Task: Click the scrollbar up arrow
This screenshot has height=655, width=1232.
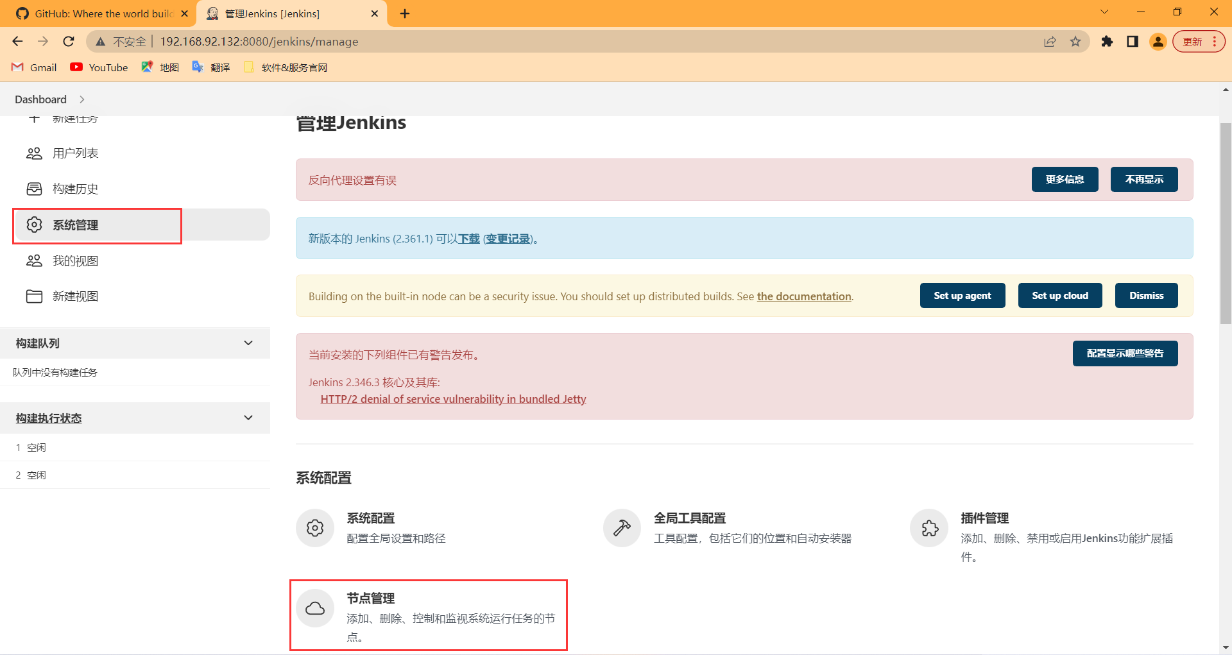Action: tap(1226, 90)
